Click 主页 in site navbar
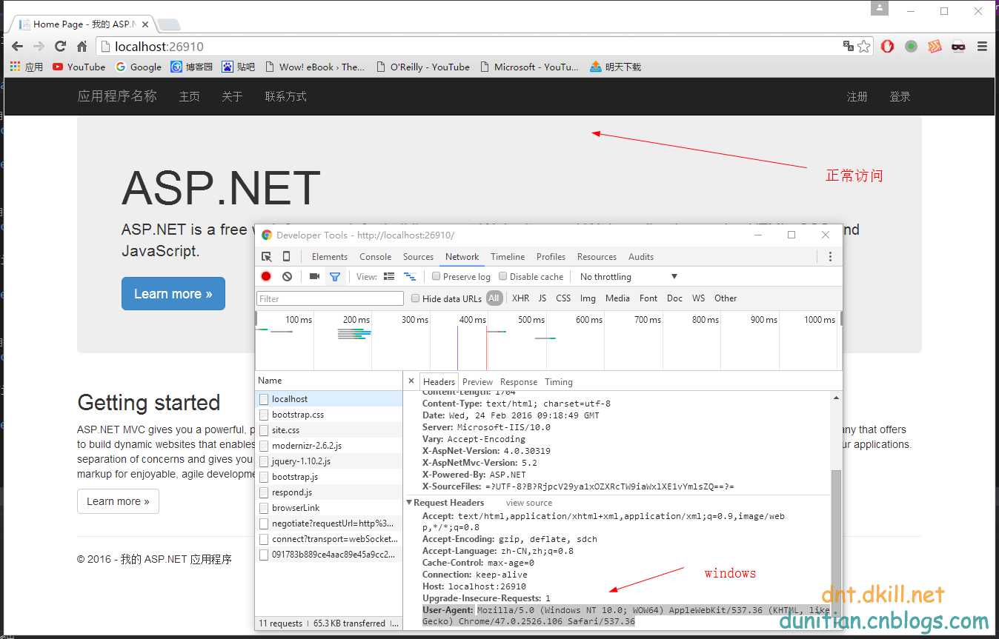Screen dimensions: 999x639 click(189, 96)
